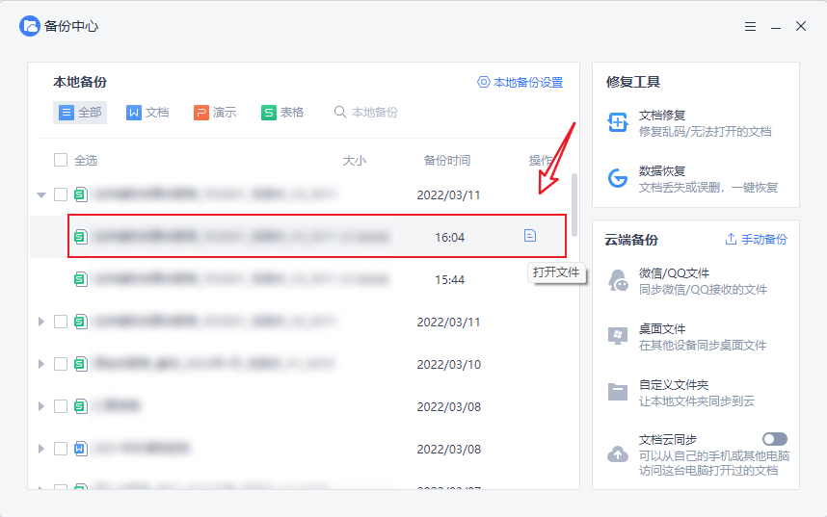
Task: Collapse the expanded first 2022/03/11 group
Action: (41, 194)
